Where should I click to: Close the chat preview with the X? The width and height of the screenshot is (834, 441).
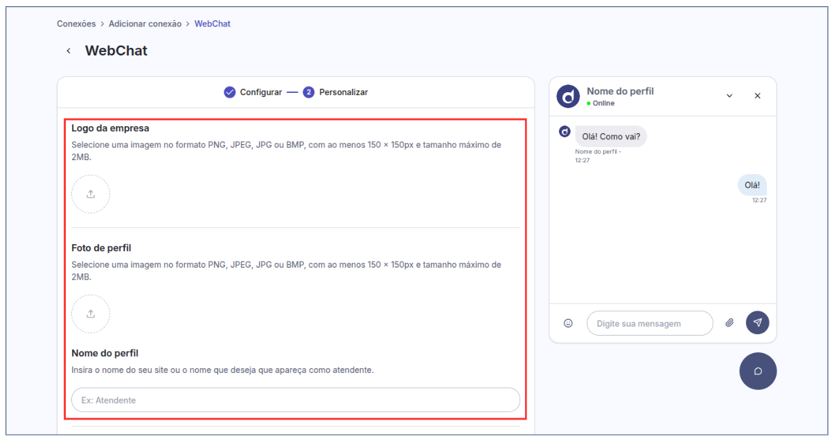click(x=757, y=96)
